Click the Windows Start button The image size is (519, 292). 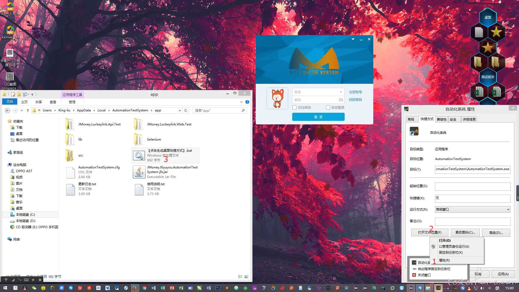pyautogui.click(x=5, y=288)
